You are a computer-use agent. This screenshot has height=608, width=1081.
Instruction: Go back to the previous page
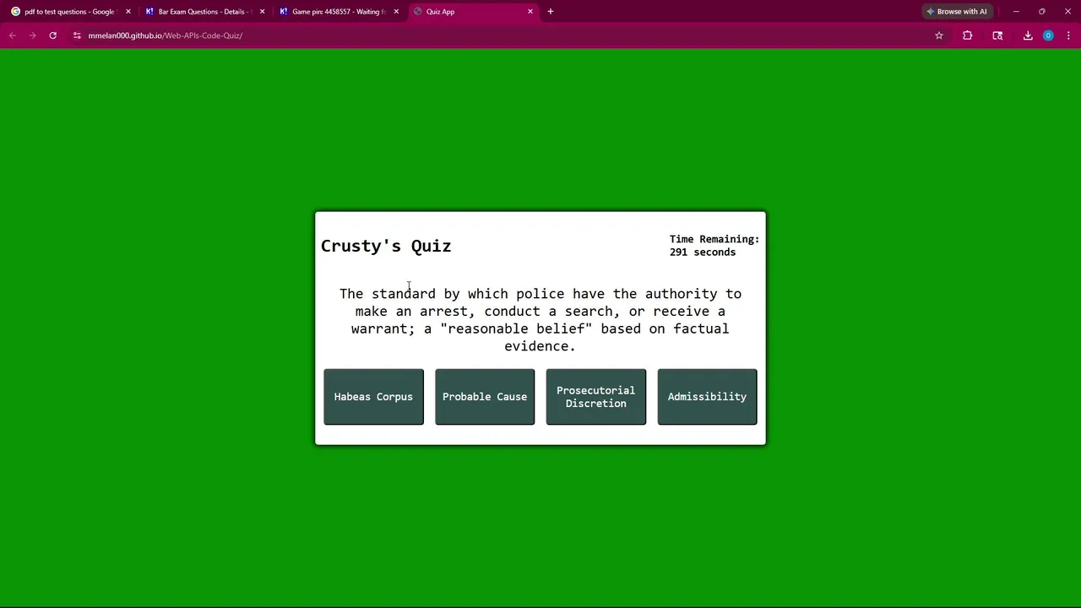pos(13,35)
